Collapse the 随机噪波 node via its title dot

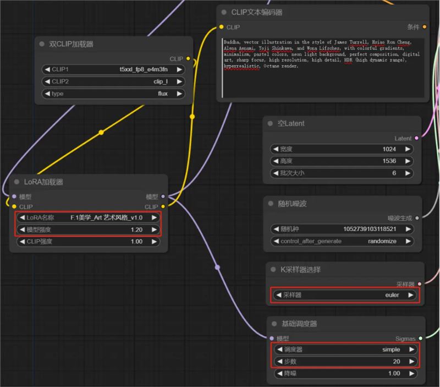point(271,203)
